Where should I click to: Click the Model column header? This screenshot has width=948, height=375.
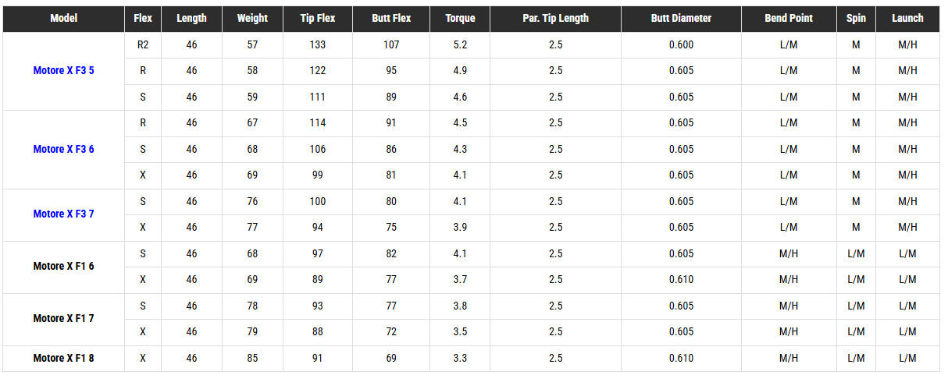click(63, 18)
